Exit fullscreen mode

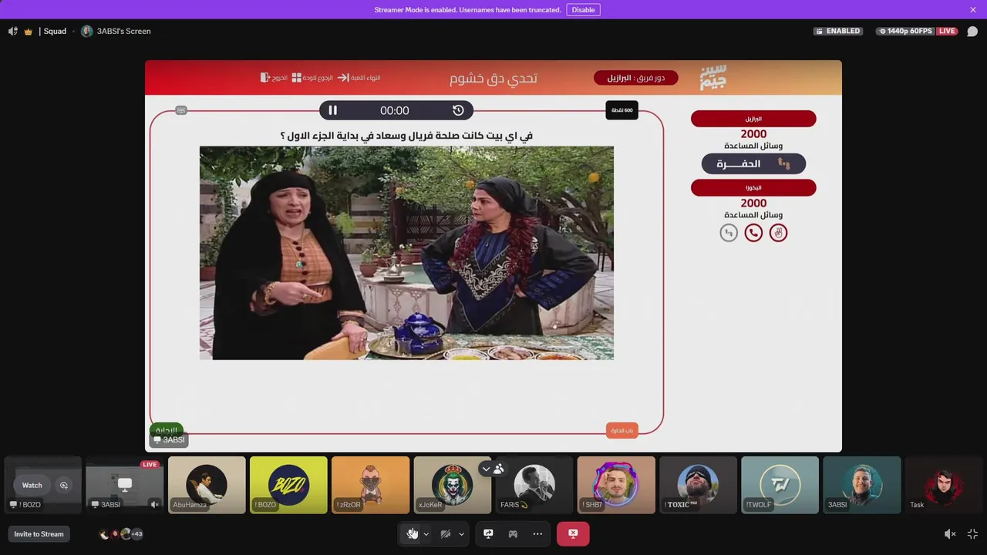(x=972, y=533)
